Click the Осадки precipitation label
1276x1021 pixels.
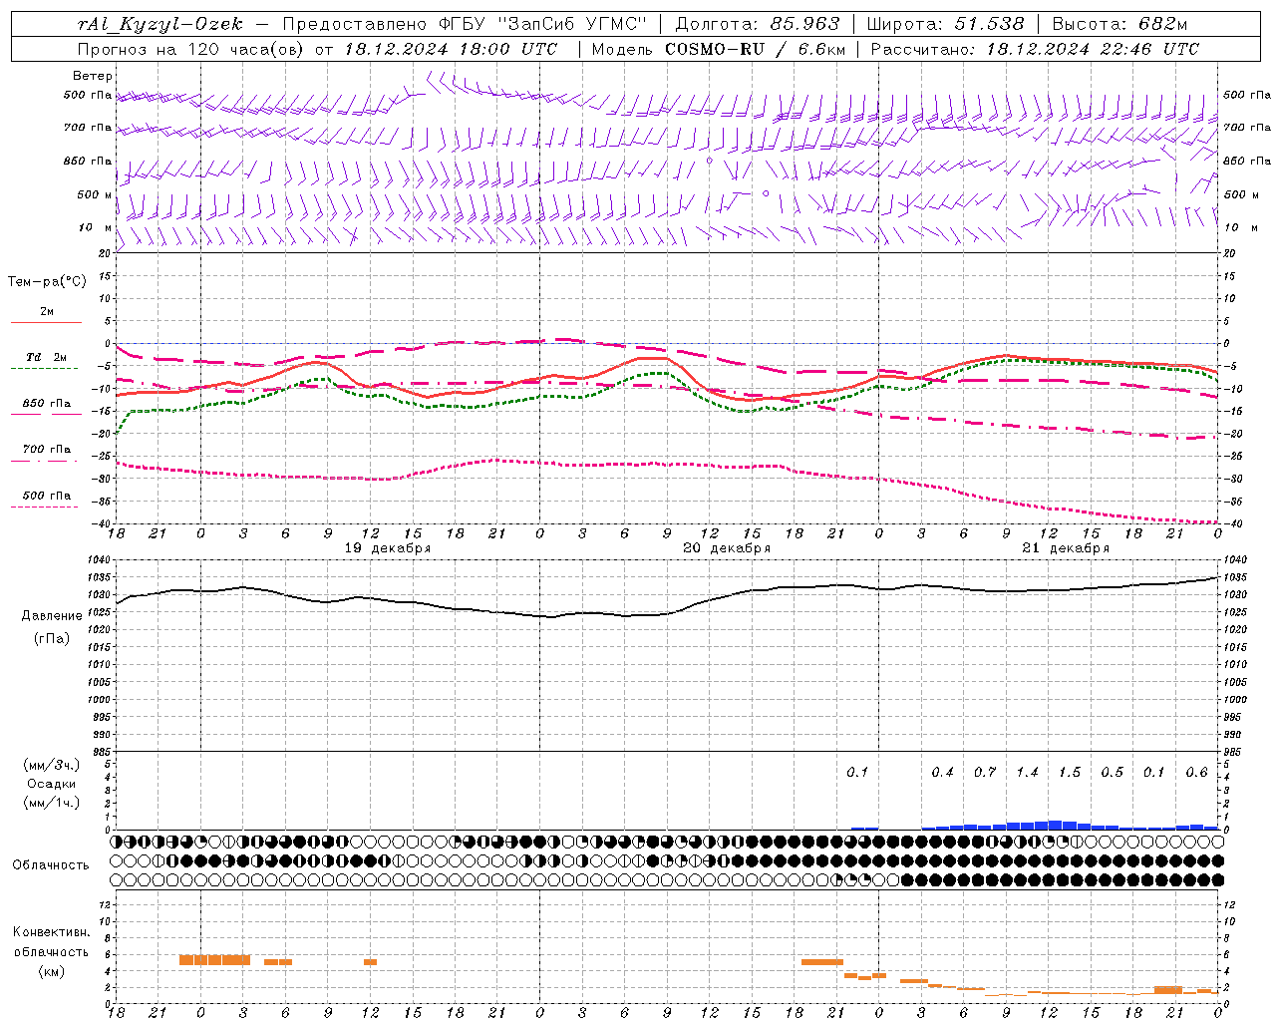click(x=51, y=784)
